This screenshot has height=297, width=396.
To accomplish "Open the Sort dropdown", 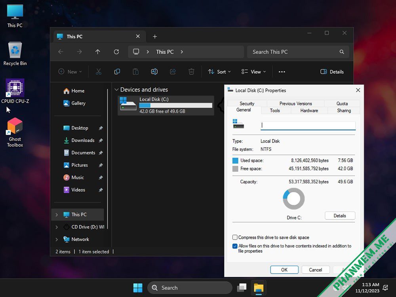I will pos(219,72).
